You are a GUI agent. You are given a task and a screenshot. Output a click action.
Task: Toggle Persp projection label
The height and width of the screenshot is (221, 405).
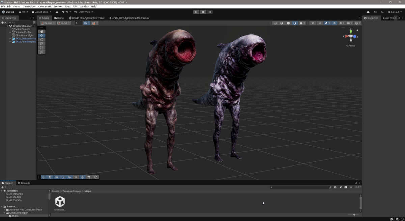(351, 46)
